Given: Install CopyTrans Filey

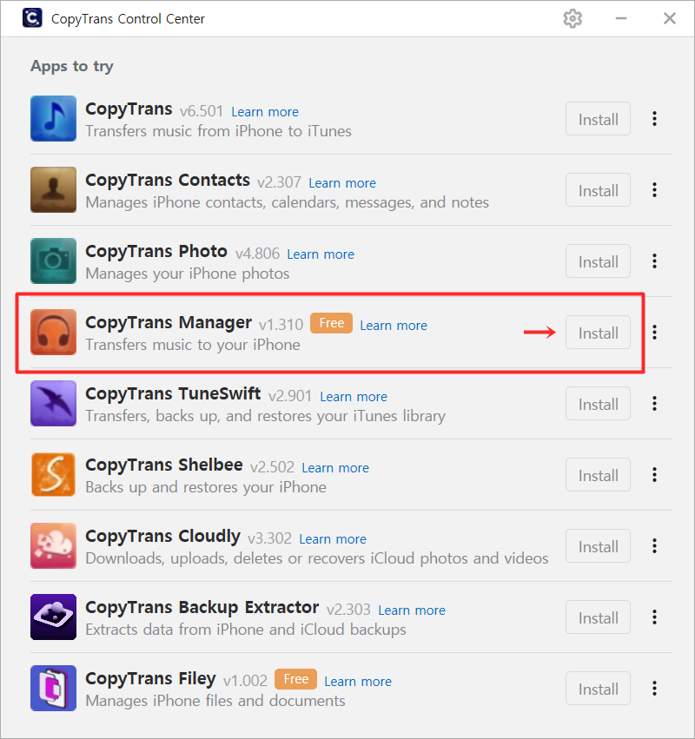Looking at the screenshot, I should [x=598, y=688].
